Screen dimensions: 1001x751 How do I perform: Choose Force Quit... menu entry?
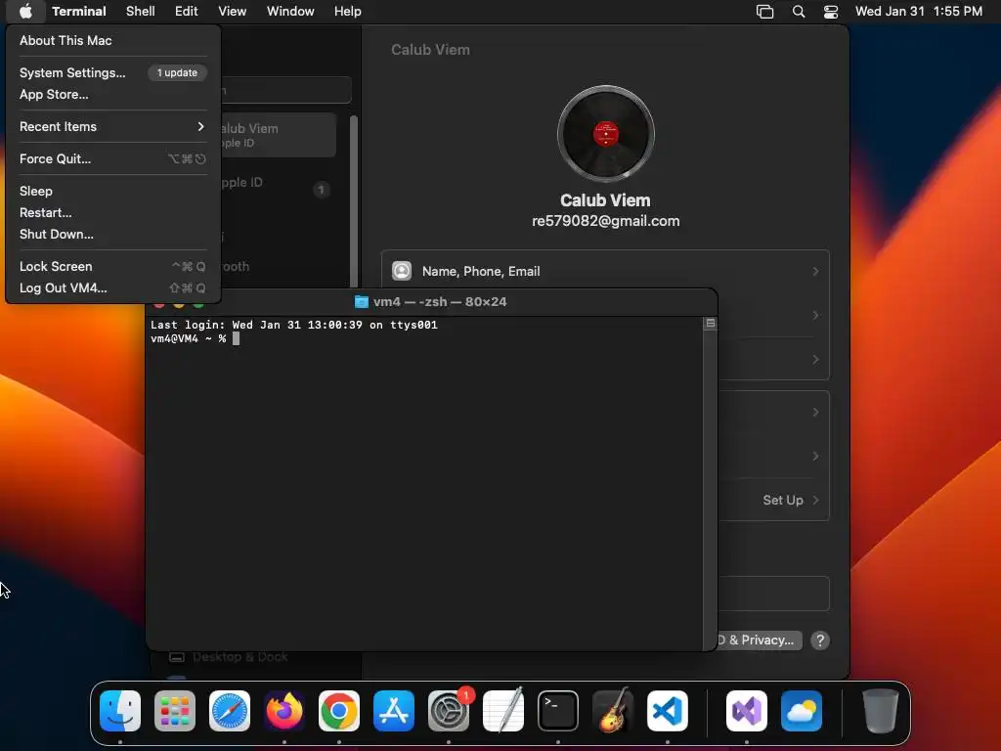56,159
